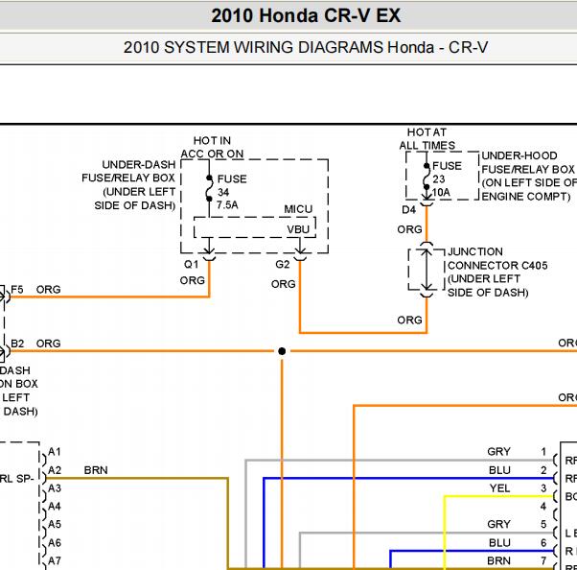This screenshot has width=577, height=570.
Task: Select the "JUNCTION CONNECTOR C405" label
Action: [497, 272]
